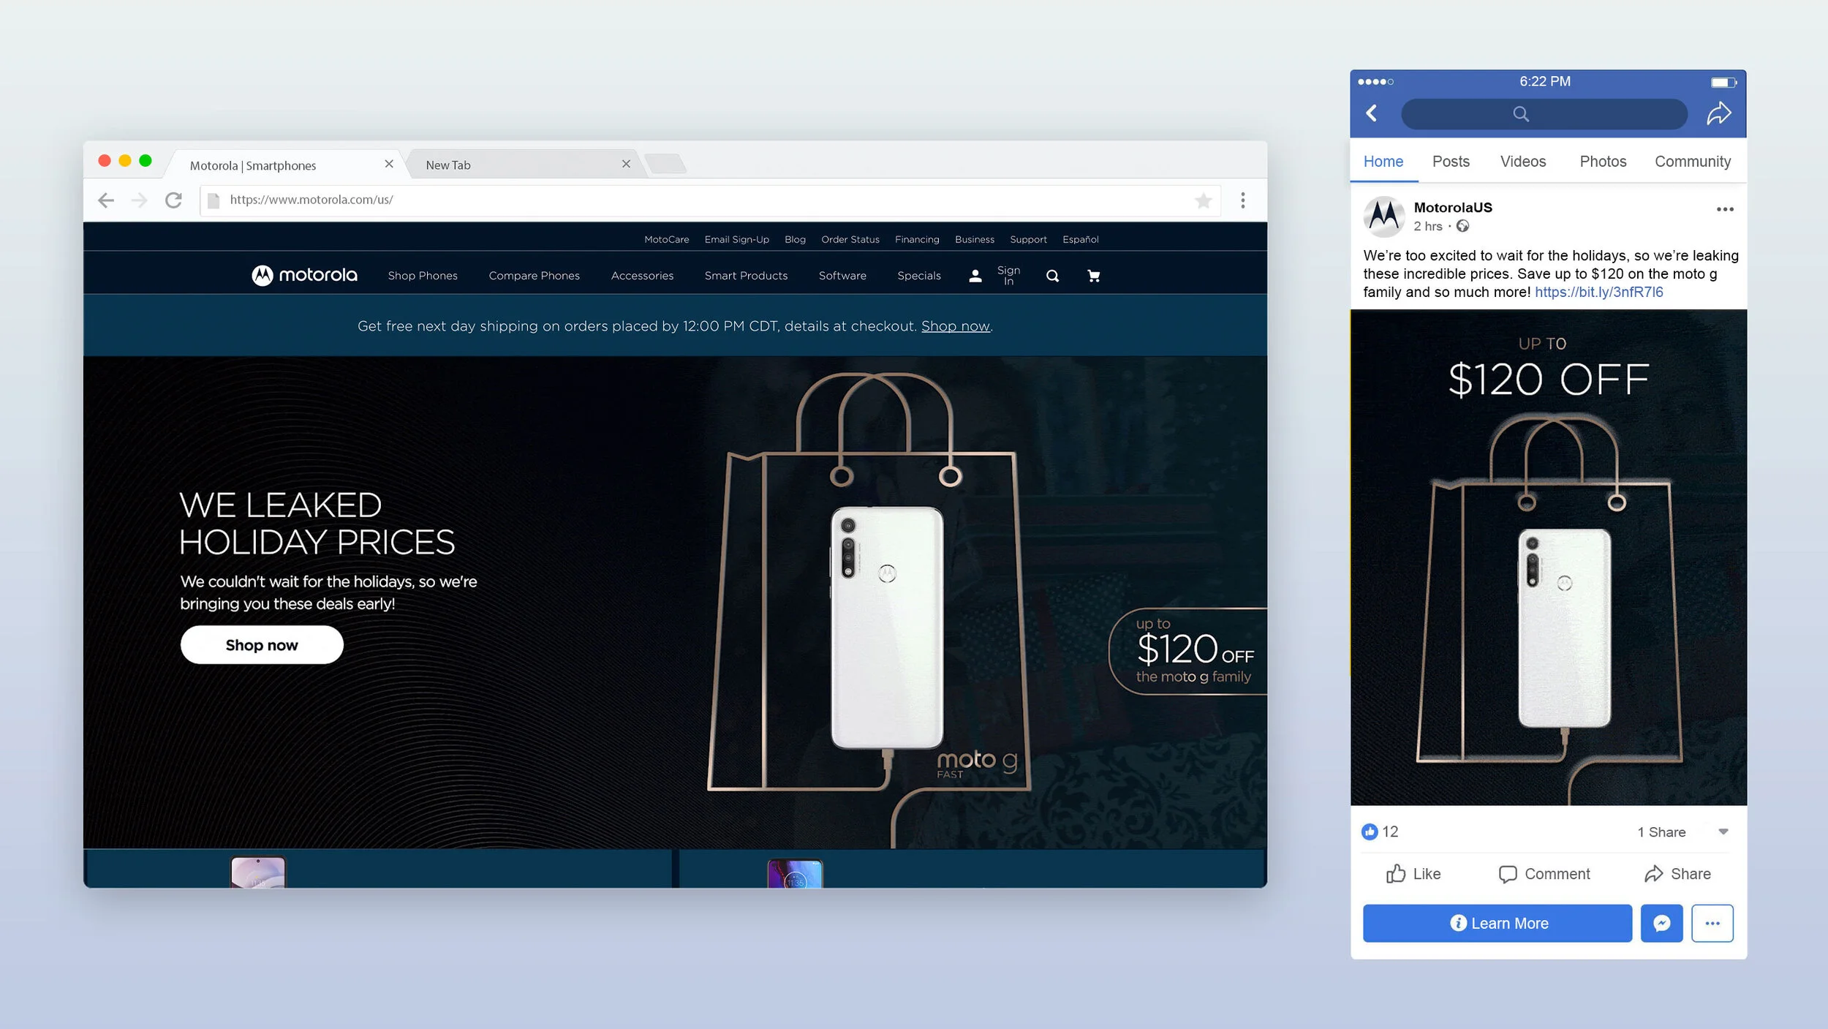This screenshot has height=1029, width=1828.
Task: Open Messenger button beside Learn More
Action: [1661, 923]
